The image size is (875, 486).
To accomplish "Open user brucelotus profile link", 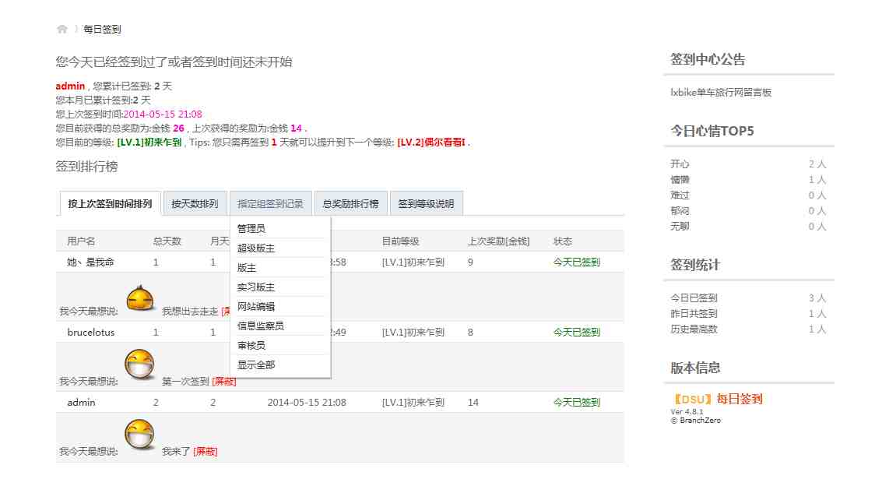I will pyautogui.click(x=91, y=333).
